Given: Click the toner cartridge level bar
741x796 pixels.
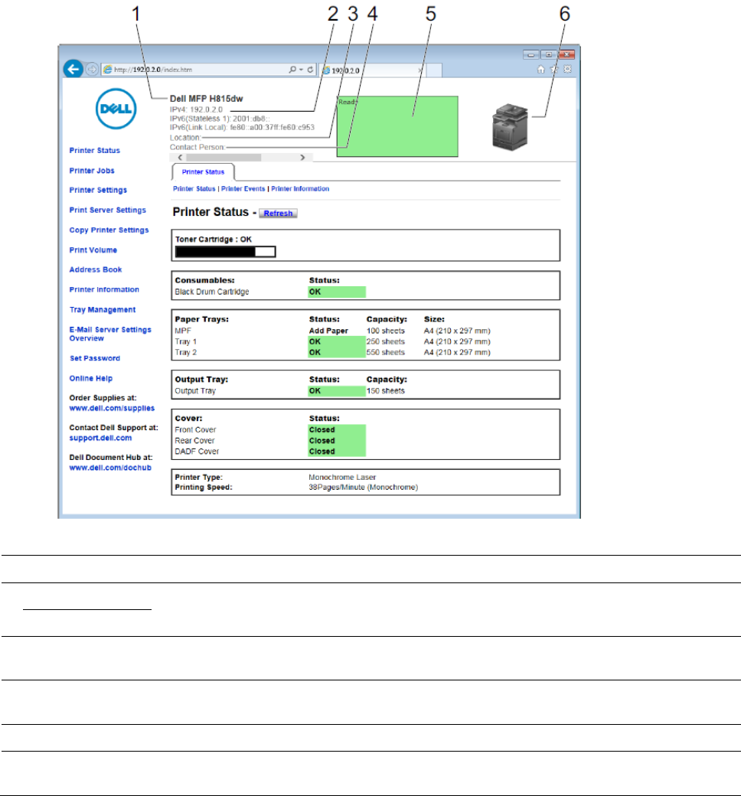Looking at the screenshot, I should 225,252.
